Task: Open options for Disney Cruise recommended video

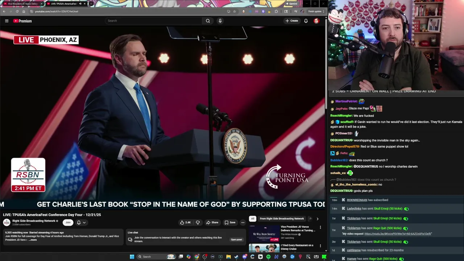Action: point(320,246)
